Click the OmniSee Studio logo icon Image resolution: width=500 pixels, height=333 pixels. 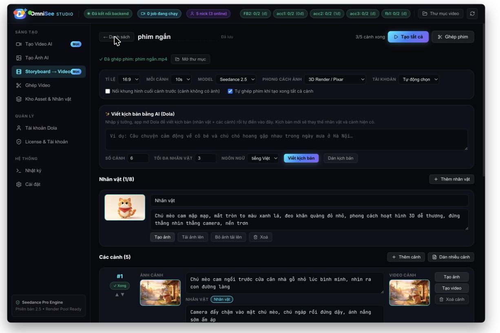pyautogui.click(x=20, y=13)
